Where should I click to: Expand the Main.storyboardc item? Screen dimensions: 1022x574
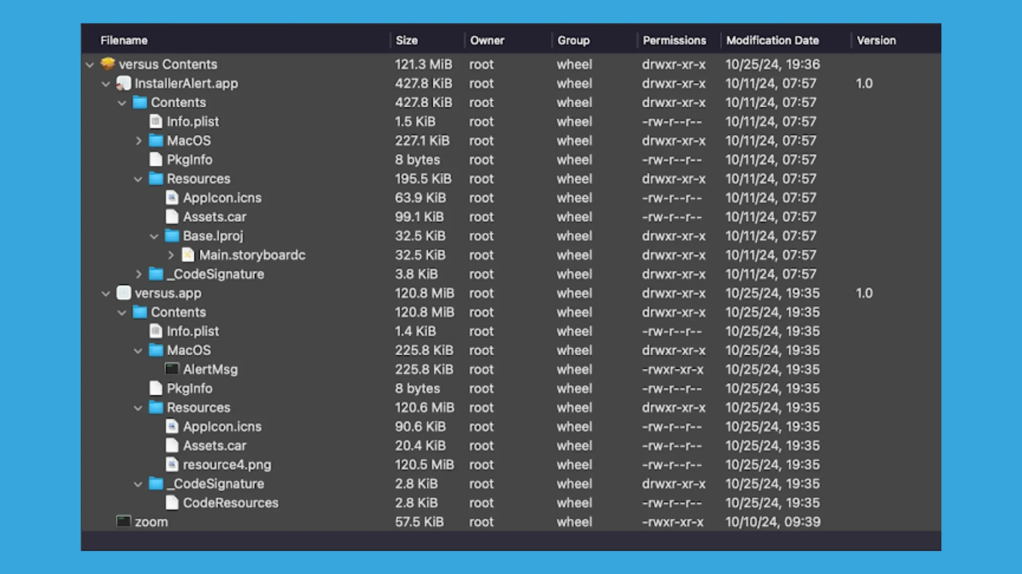click(170, 255)
